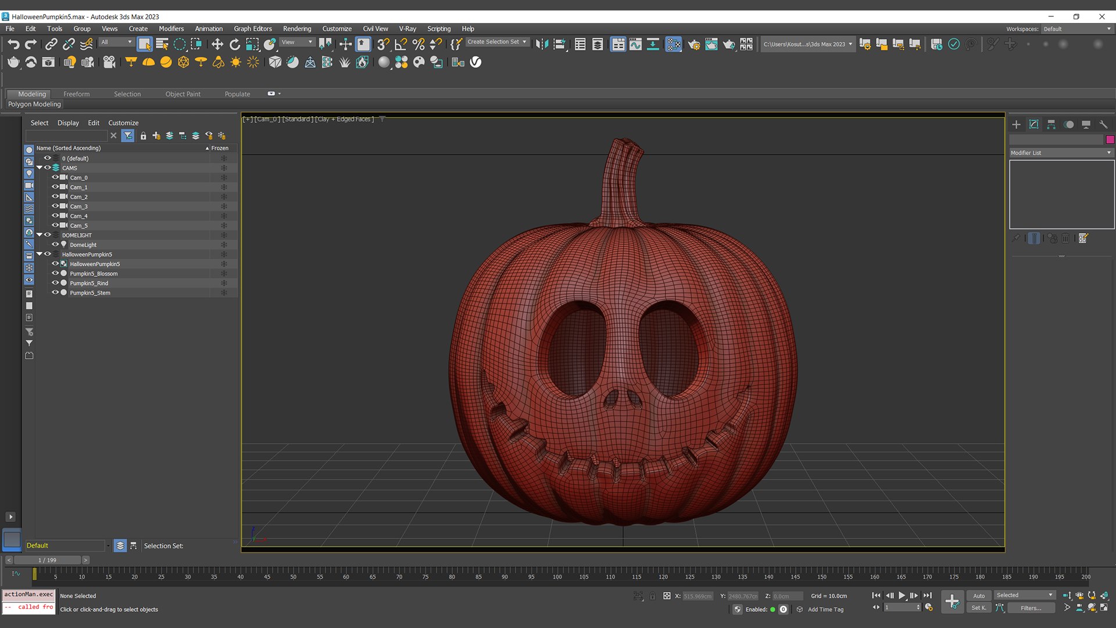The image size is (1116, 628).
Task: Open the Render Setup teapot icon
Action: (693, 44)
